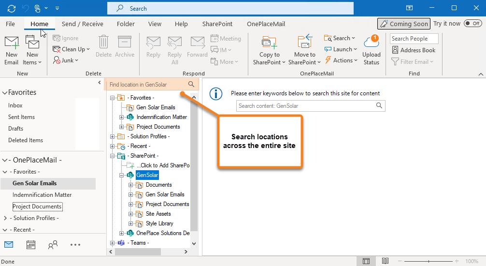Open the Launch dropdown
486x266 pixels.
(340, 49)
